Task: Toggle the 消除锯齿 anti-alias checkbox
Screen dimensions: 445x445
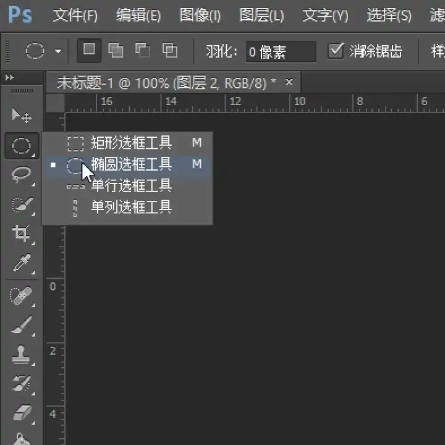Action: click(336, 51)
